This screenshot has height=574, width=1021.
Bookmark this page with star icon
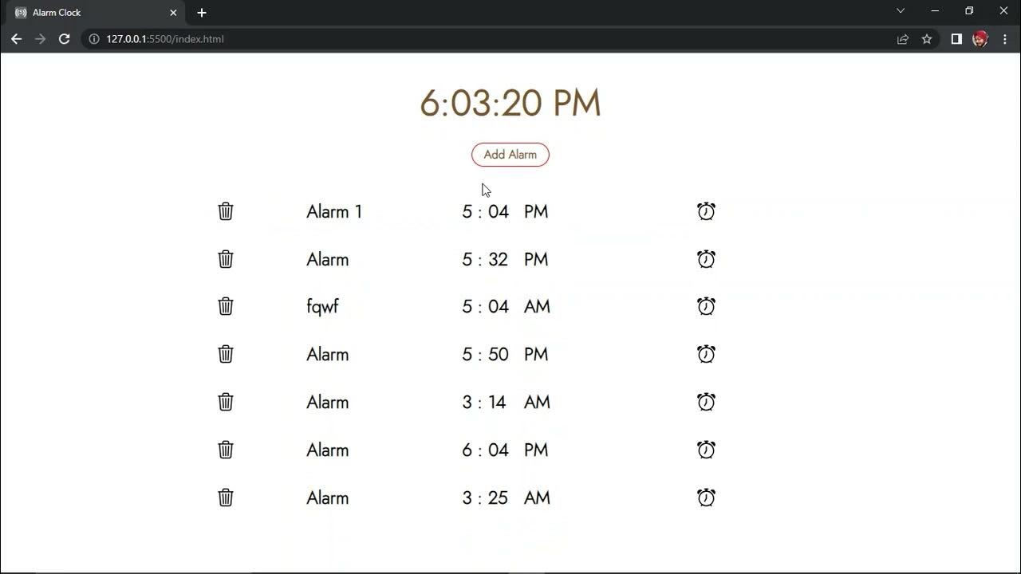click(927, 39)
